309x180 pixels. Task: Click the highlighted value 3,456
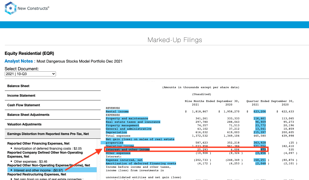click(261, 153)
